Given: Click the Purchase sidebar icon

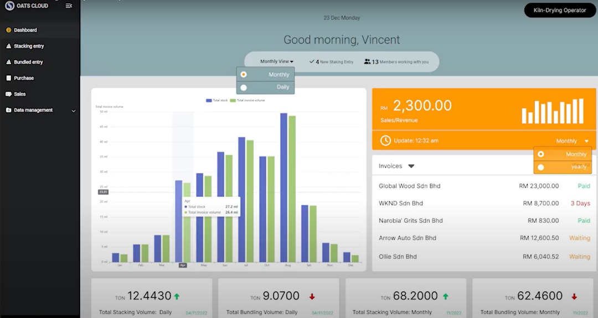Looking at the screenshot, I should (9, 79).
